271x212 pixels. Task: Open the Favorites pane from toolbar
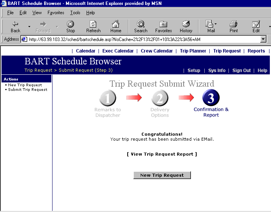click(163, 26)
